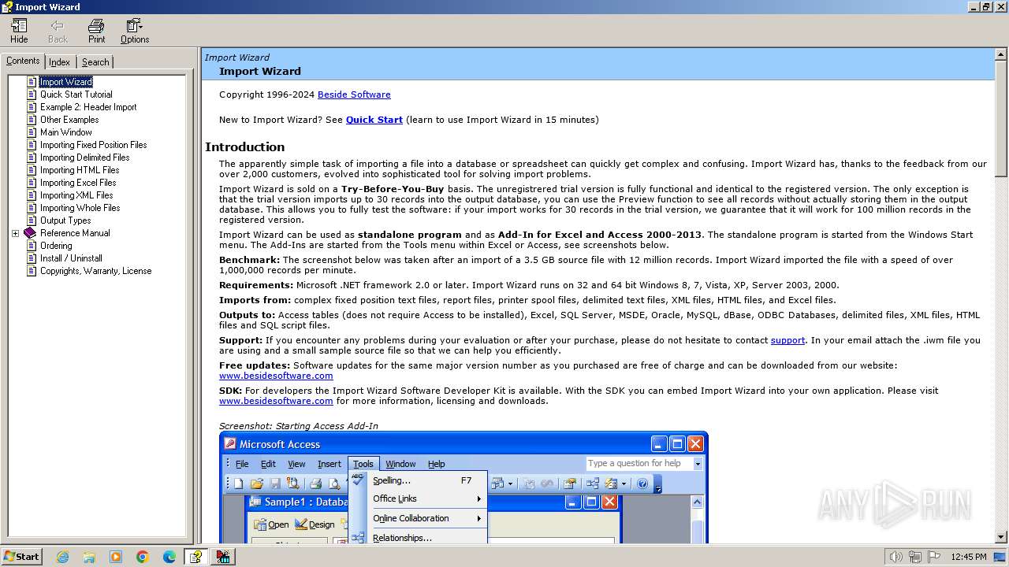The image size is (1009, 567).
Task: Open www.besidesoftware.com link under Free updates
Action: tap(276, 376)
